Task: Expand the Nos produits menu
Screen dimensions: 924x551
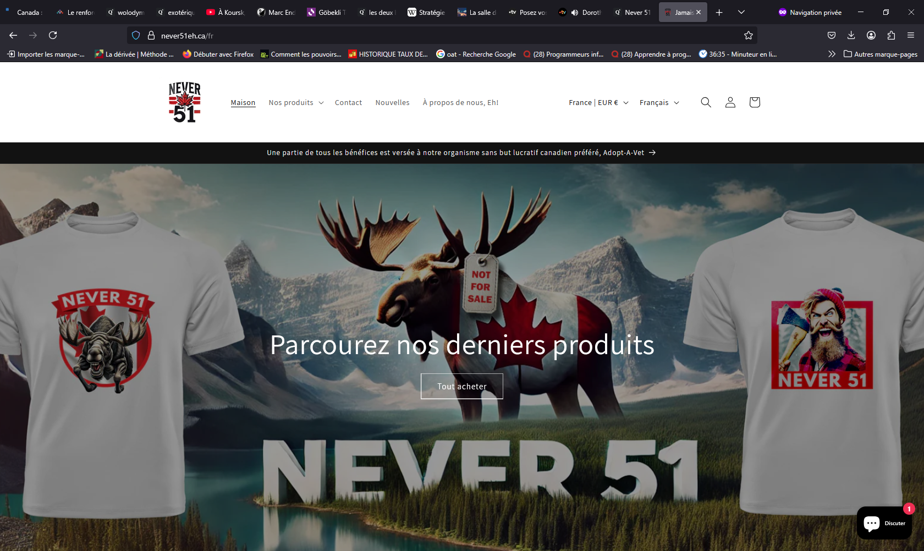Action: pyautogui.click(x=296, y=102)
